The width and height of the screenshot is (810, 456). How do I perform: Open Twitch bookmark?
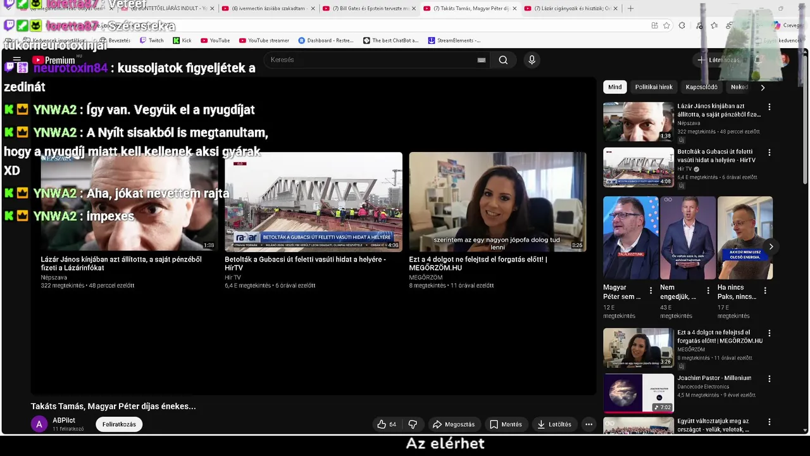151,41
